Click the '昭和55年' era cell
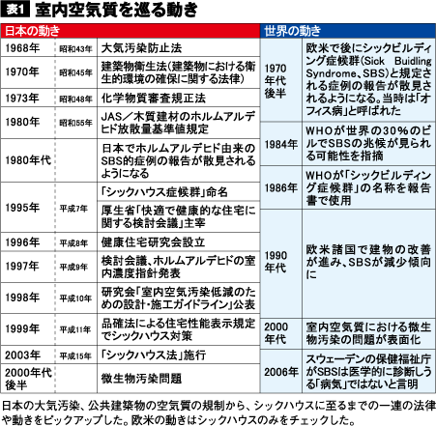The width and height of the screenshot is (436, 426). tap(76, 123)
